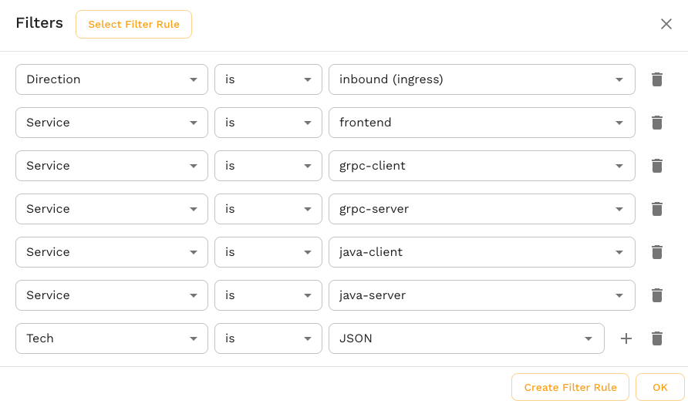Open operator dropdown in frontend row

point(268,123)
